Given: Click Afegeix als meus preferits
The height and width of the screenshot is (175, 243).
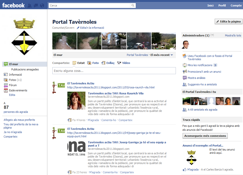Looking at the screenshot, I should pos(19,120).
